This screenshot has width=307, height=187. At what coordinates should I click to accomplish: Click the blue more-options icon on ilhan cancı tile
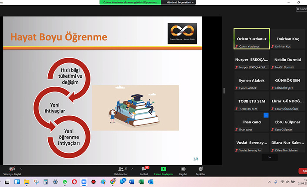[x=266, y=115]
